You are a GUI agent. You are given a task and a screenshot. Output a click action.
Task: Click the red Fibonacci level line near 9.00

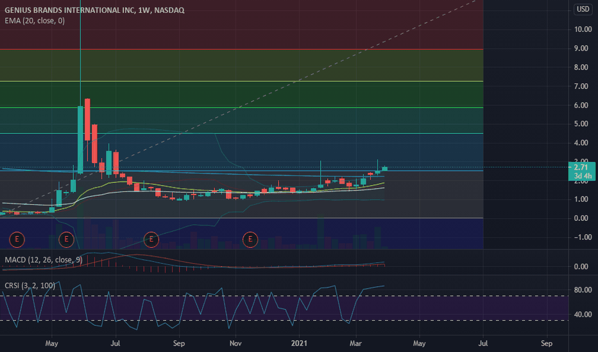[241, 49]
